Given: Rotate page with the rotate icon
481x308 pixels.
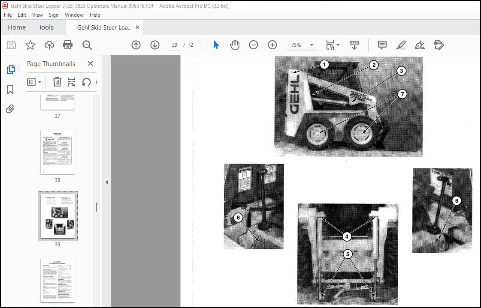Looking at the screenshot, I should click(x=86, y=82).
